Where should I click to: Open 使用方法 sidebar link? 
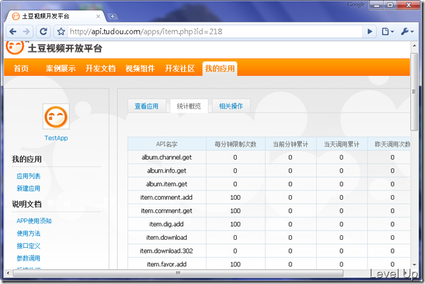tap(28, 233)
